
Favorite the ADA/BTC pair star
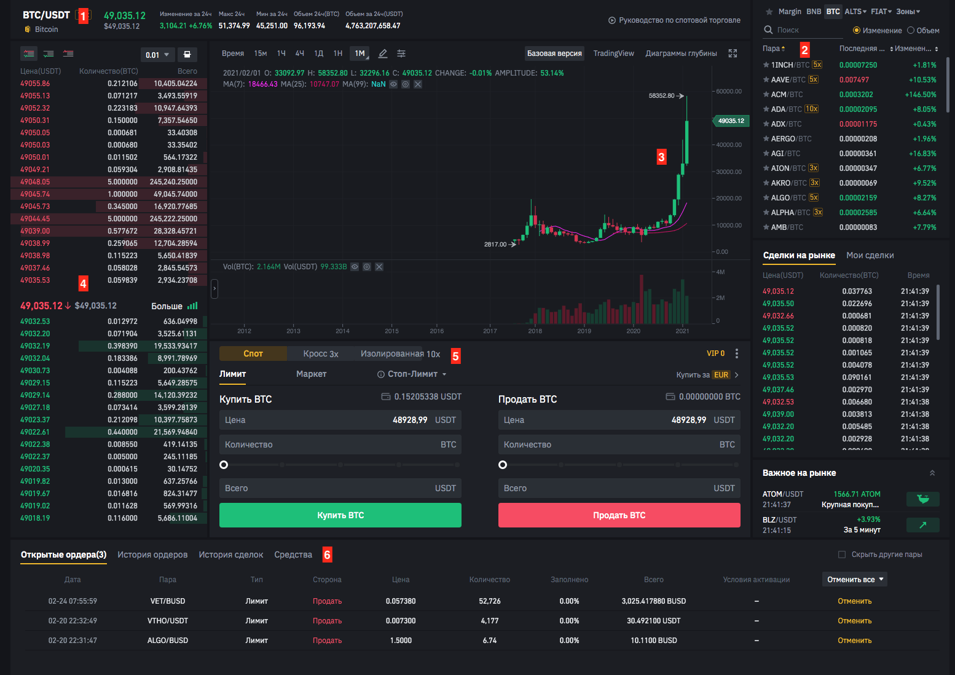pyautogui.click(x=766, y=109)
